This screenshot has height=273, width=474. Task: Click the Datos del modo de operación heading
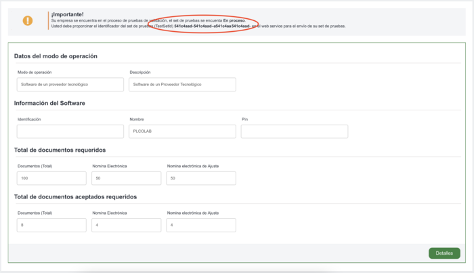(56, 56)
